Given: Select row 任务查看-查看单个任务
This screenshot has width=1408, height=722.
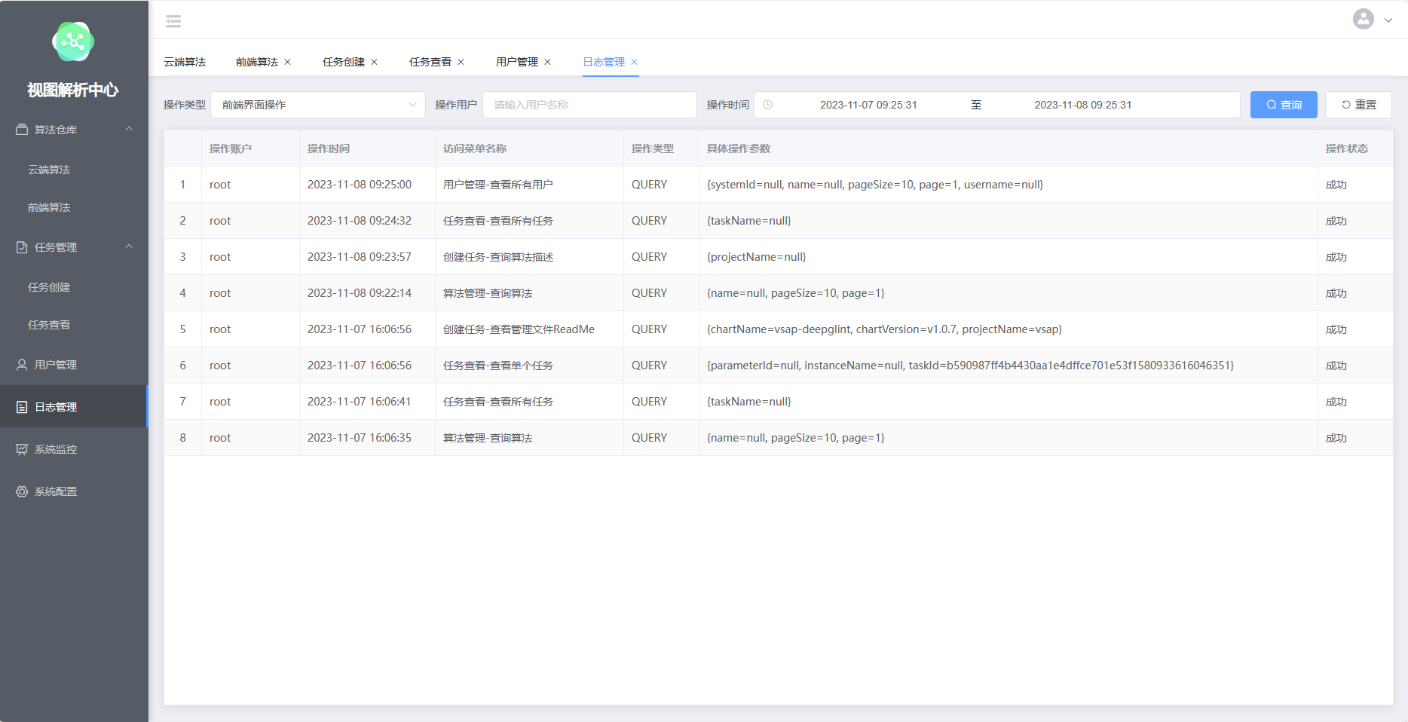Looking at the screenshot, I should pyautogui.click(x=778, y=366).
